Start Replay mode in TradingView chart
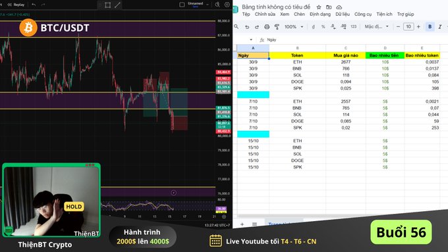The image size is (448, 252). tap(16, 5)
